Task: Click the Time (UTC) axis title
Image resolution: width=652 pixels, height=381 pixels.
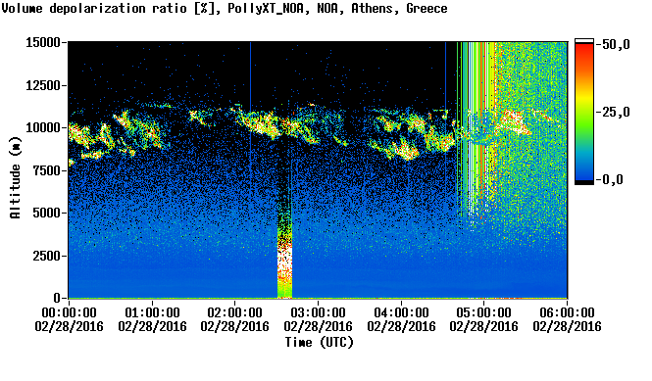Action: coord(320,343)
